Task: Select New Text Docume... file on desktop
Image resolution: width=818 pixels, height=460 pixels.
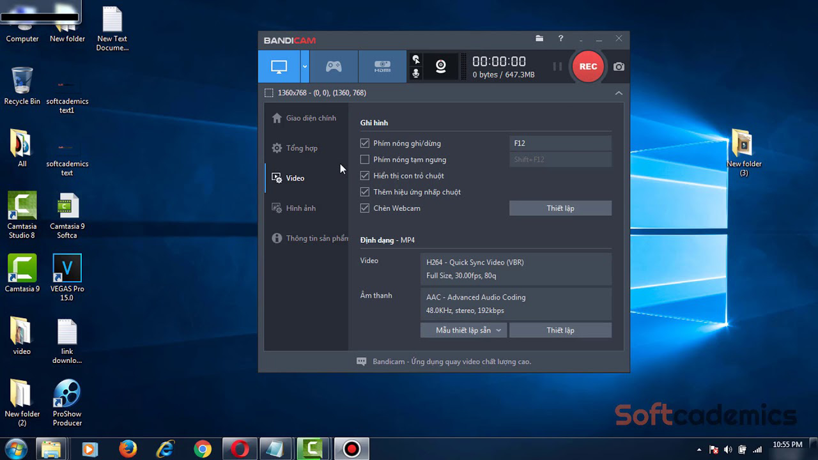Action: tap(112, 29)
